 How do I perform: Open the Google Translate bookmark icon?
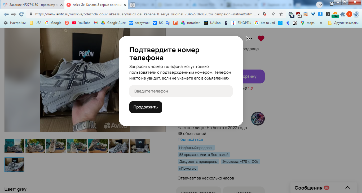pos(168,23)
